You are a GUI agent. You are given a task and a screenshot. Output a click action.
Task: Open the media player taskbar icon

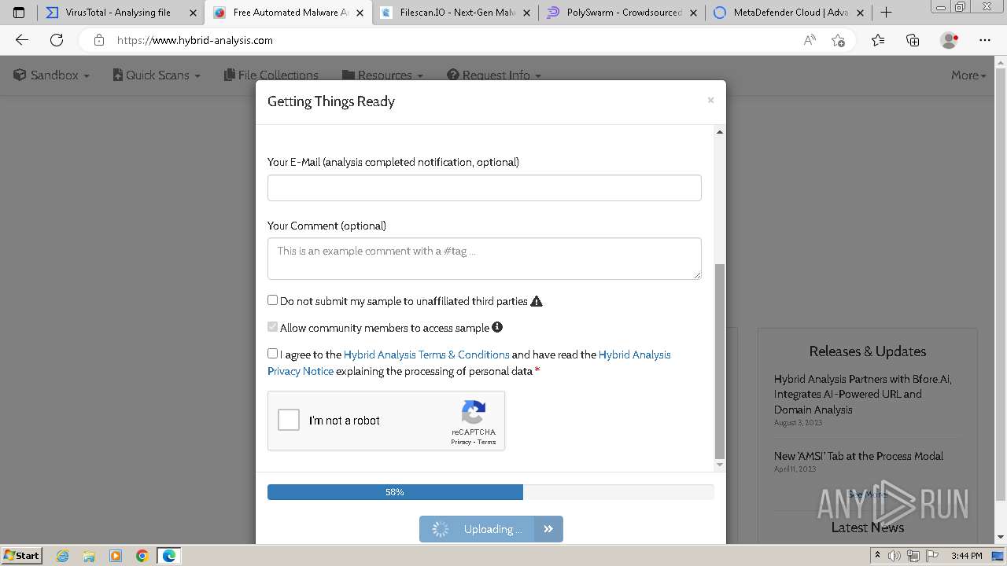(116, 556)
